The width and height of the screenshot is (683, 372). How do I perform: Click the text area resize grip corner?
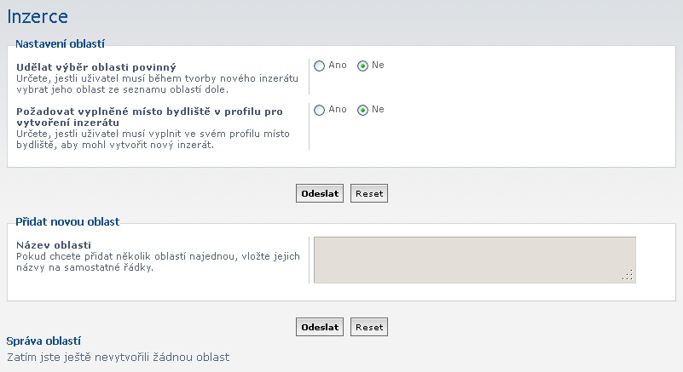click(628, 276)
